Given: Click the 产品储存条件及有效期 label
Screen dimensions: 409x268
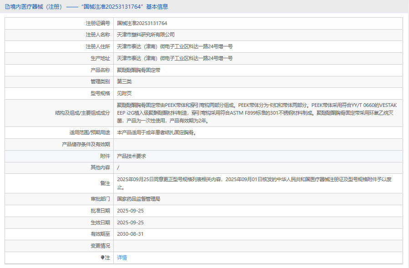Looking at the screenshot, I should [x=86, y=144].
